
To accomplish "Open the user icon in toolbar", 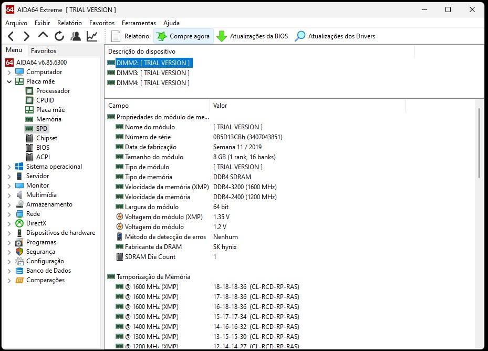I will point(76,36).
